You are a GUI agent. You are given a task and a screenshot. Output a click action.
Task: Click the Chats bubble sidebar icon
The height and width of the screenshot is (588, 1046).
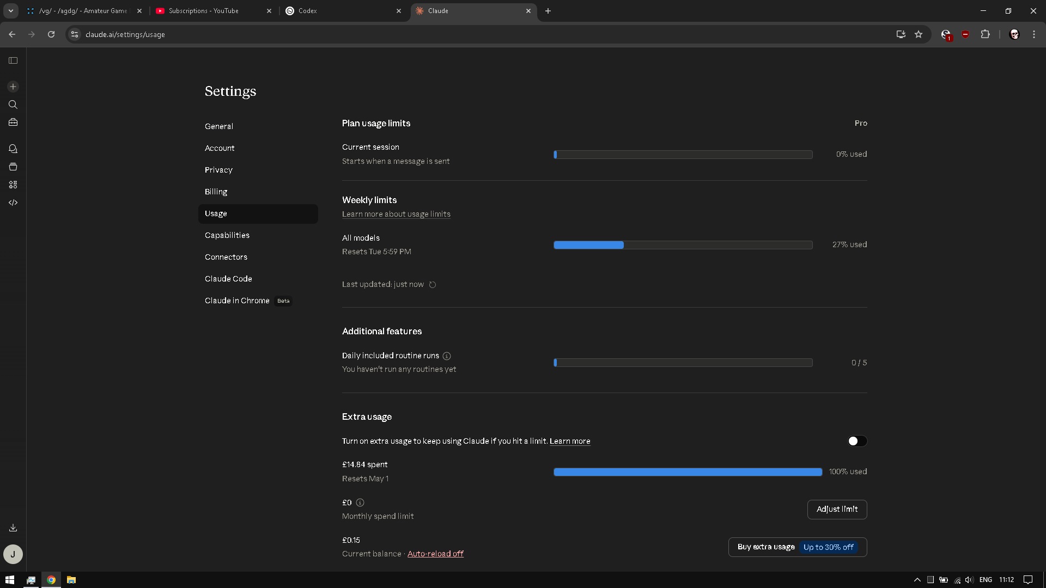(x=13, y=149)
